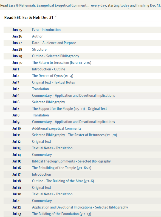161x217 pixels.
Task: Open the Author reading for Jun 26
Action: tap(37, 36)
